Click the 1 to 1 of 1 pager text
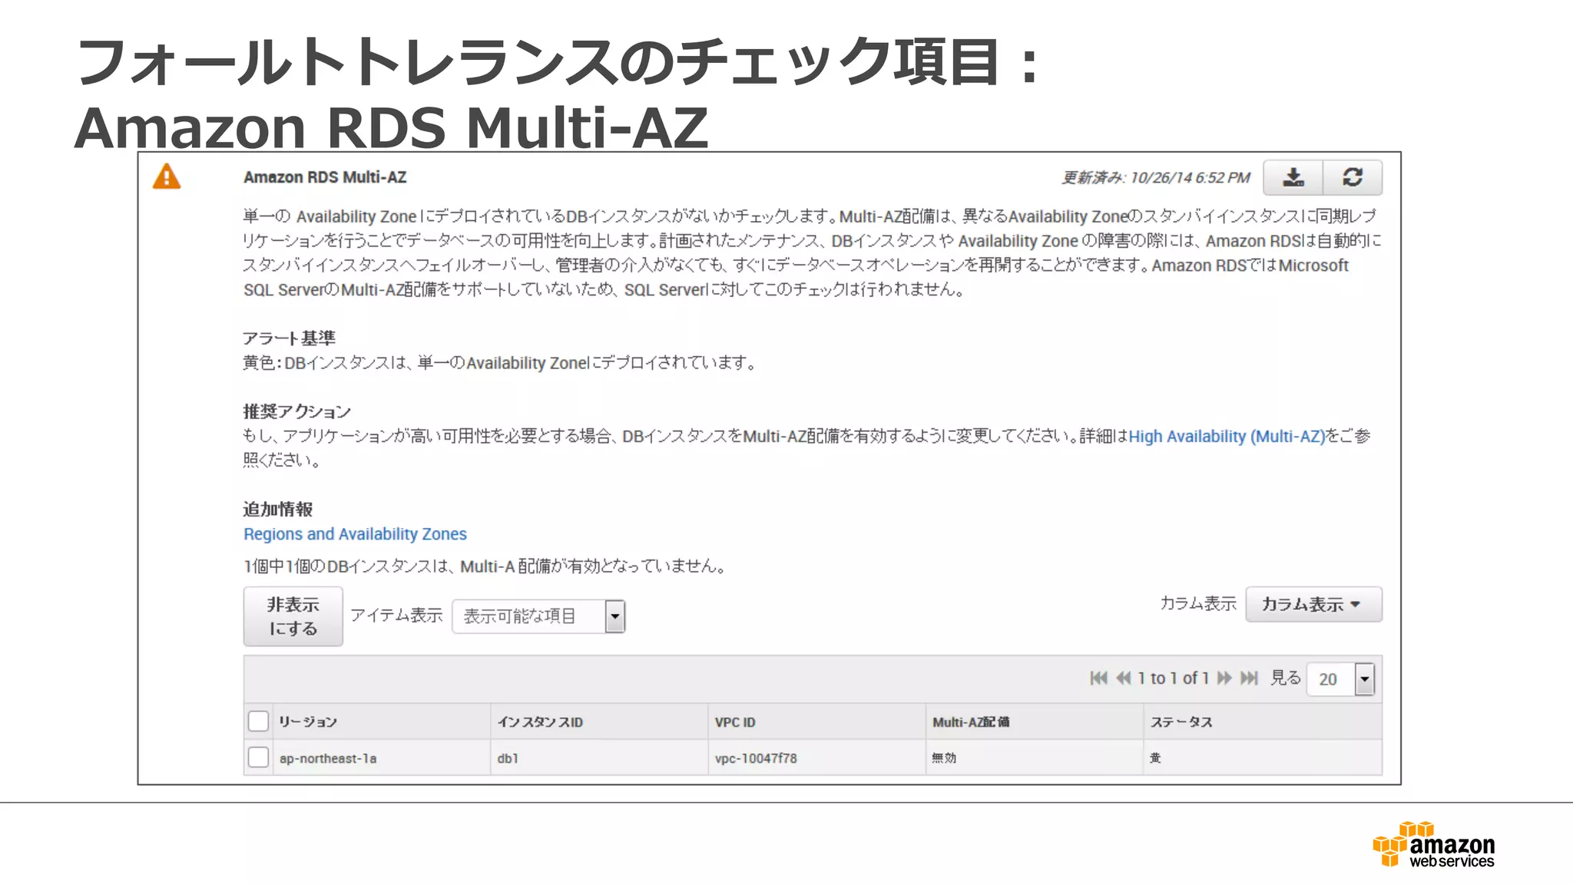1573x884 pixels. pos(1173,678)
